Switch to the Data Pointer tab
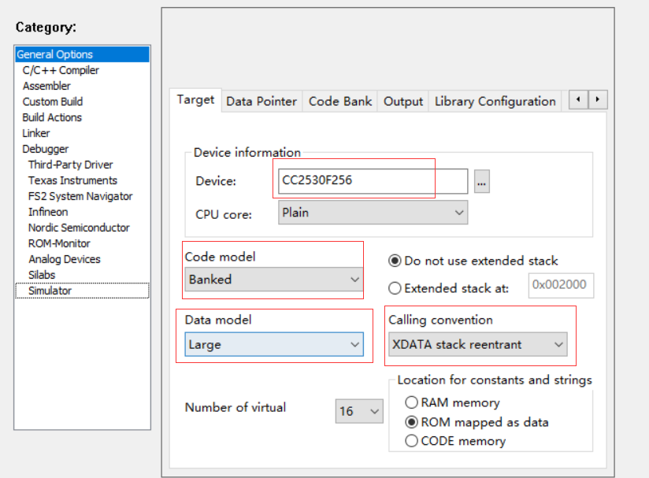The height and width of the screenshot is (478, 649). coord(261,101)
